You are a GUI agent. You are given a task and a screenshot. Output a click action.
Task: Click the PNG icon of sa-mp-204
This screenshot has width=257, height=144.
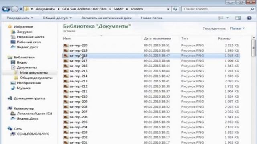tap(66, 127)
